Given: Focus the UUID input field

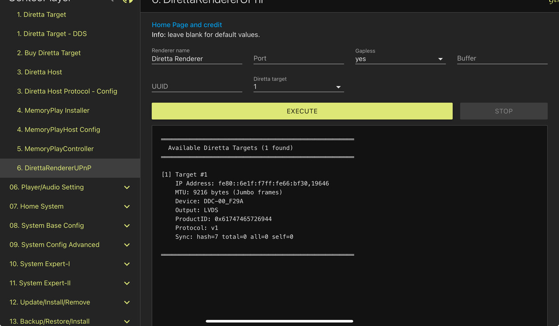Looking at the screenshot, I should [197, 86].
